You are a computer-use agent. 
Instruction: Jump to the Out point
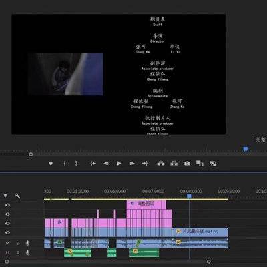145,164
